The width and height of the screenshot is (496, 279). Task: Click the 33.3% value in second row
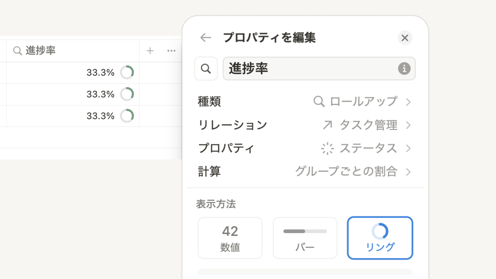(x=100, y=94)
